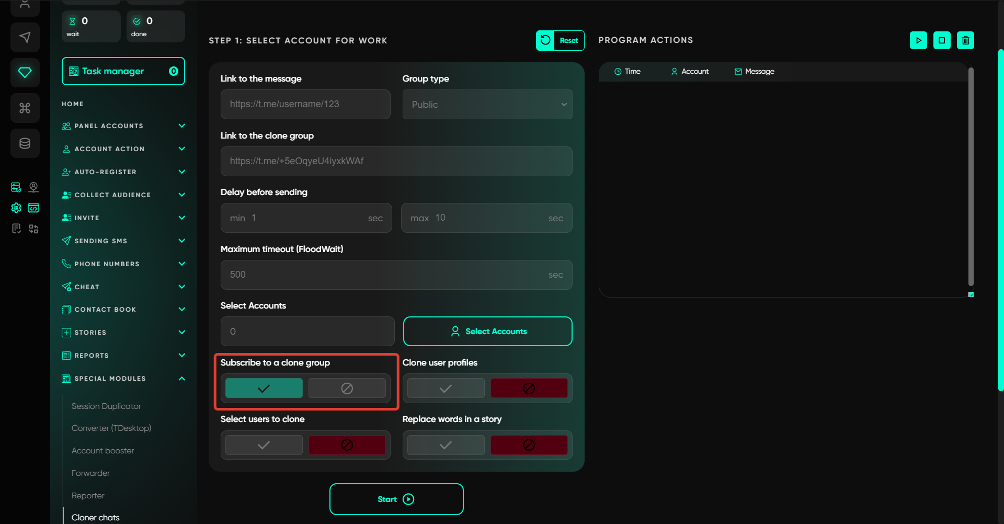Open the command-symbol icon in left rail
1004x524 pixels.
coord(25,108)
